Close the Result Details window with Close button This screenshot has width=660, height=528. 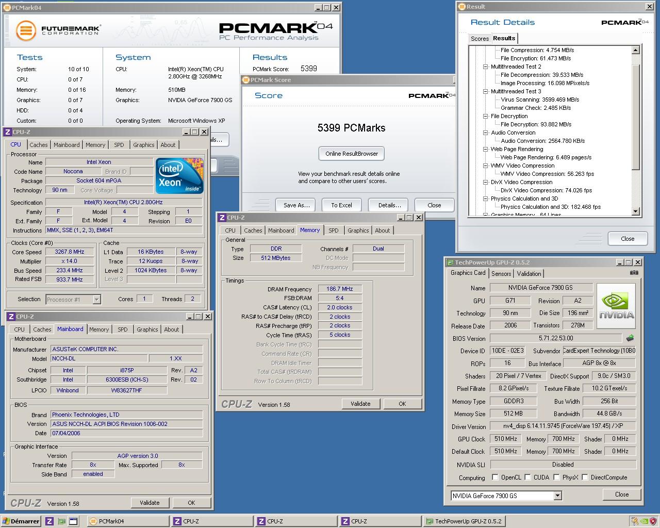point(628,239)
